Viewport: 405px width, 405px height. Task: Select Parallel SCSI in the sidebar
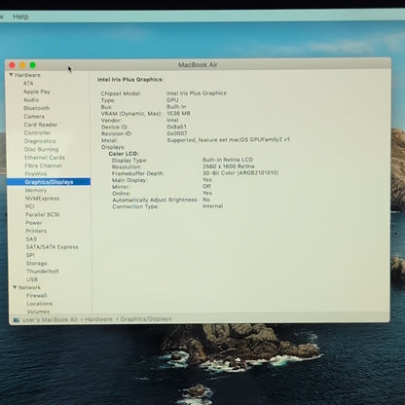(43, 214)
